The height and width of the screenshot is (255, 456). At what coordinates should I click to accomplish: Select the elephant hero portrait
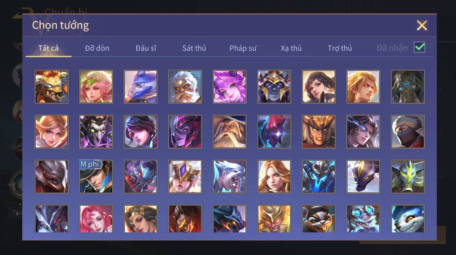coord(408,87)
